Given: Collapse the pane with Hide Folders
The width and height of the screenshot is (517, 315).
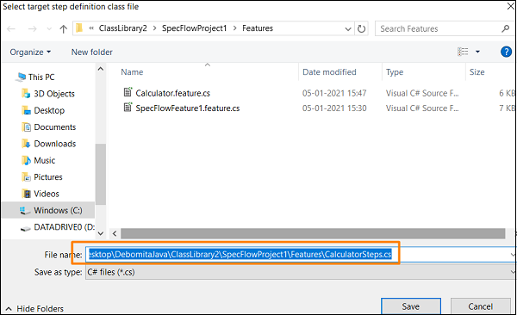Looking at the screenshot, I should [34, 309].
